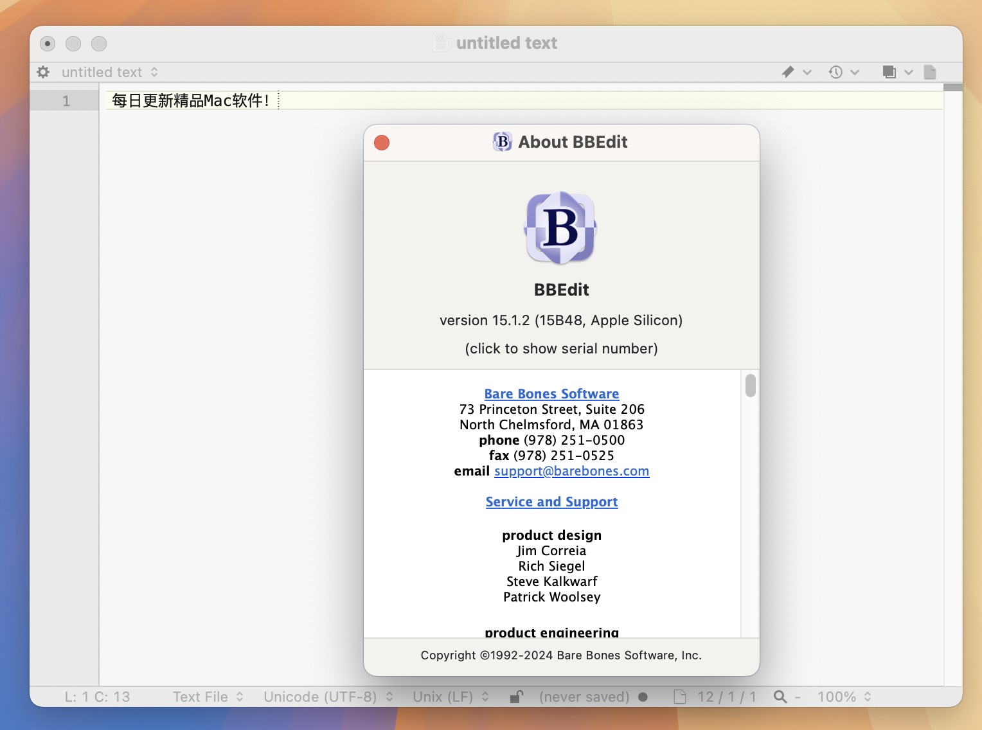Open the Text File language popup
The width and height of the screenshot is (982, 730).
[x=208, y=697]
